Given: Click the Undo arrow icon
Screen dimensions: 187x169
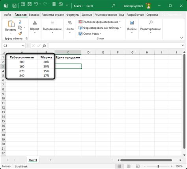Looking at the screenshot, I should pyautogui.click(x=36, y=4).
